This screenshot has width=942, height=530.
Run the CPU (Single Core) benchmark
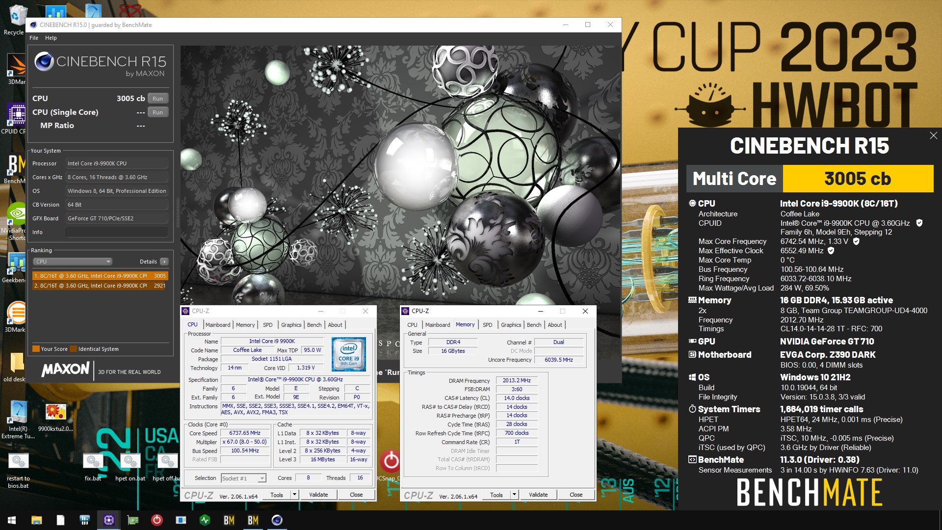[x=157, y=112]
